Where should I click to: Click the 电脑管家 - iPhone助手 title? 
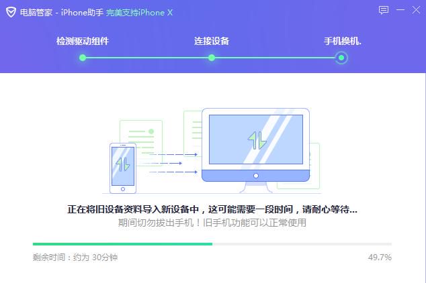tap(62, 13)
